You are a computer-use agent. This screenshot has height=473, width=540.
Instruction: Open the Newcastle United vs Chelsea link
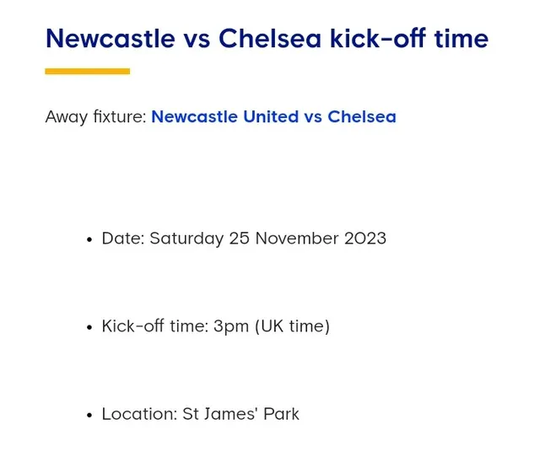coord(273,116)
